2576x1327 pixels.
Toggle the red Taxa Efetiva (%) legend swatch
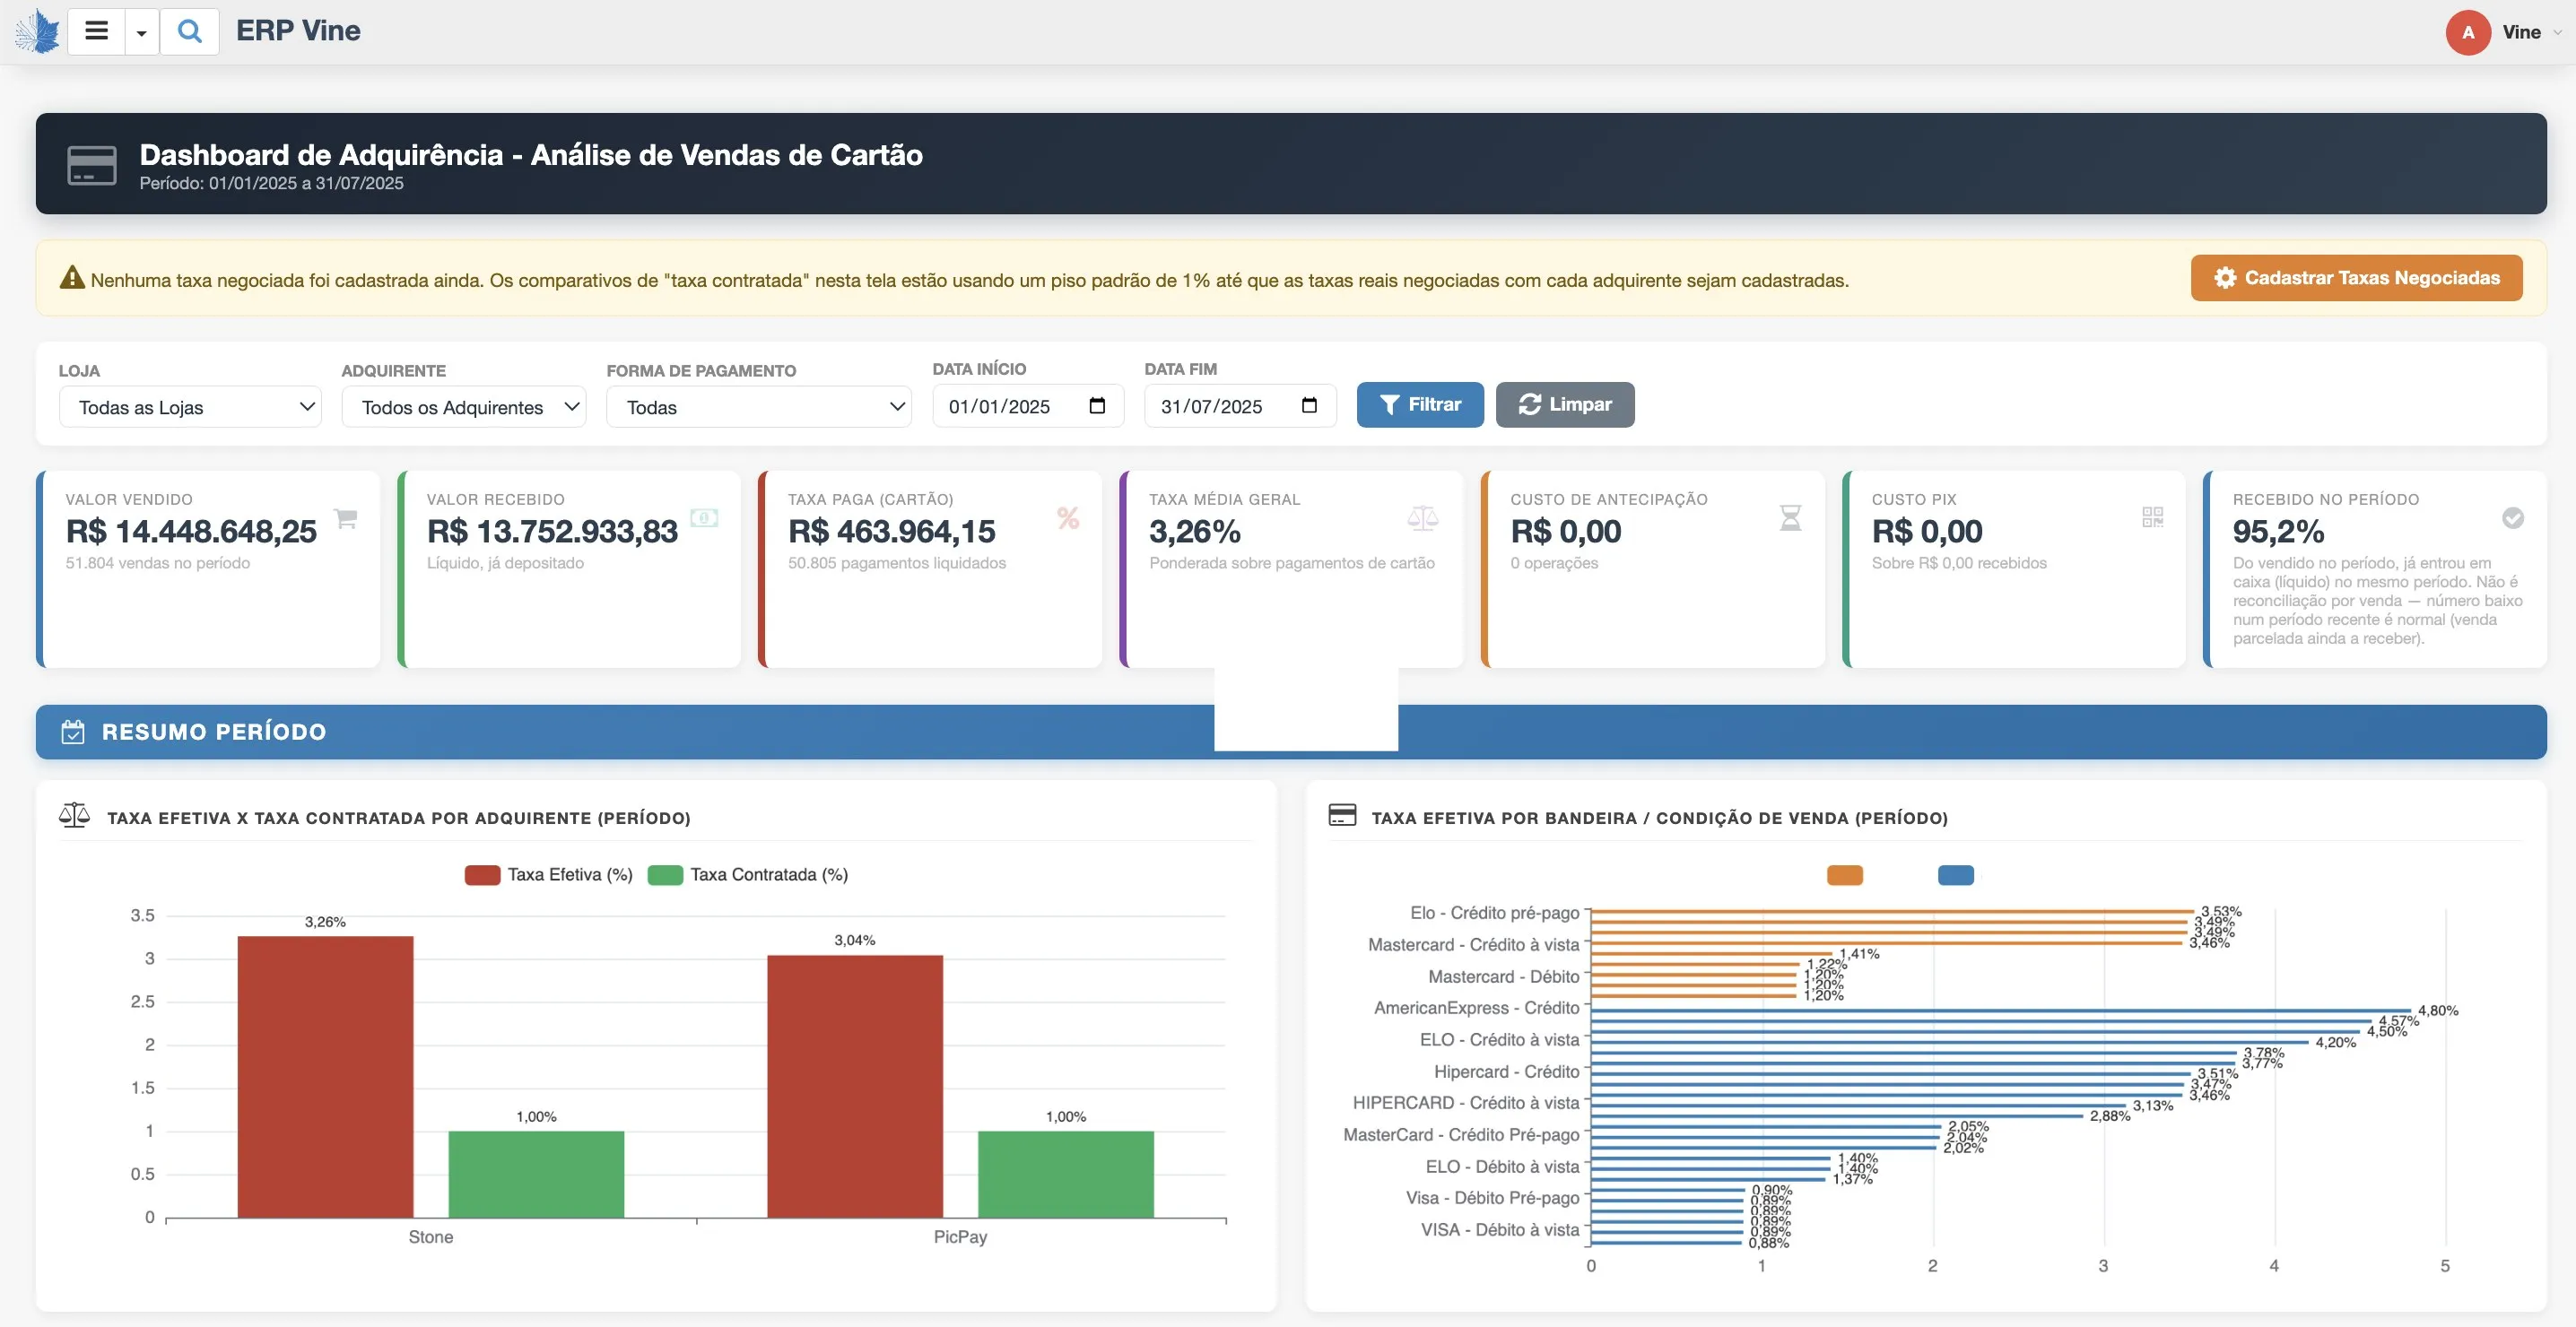pos(482,875)
